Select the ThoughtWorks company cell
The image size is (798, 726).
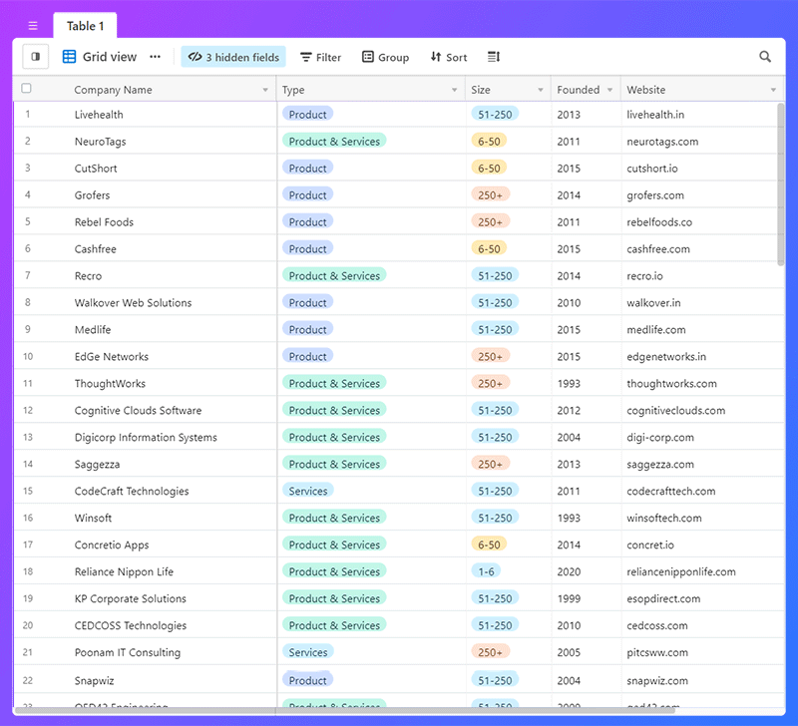(145, 384)
